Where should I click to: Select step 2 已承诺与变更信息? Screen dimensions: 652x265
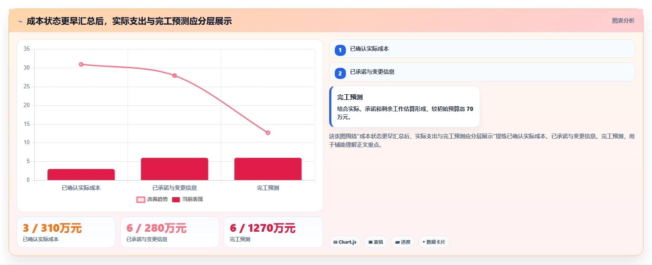tap(482, 72)
